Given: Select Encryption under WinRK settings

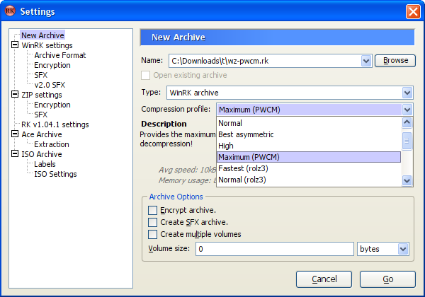Looking at the screenshot, I should pos(52,65).
